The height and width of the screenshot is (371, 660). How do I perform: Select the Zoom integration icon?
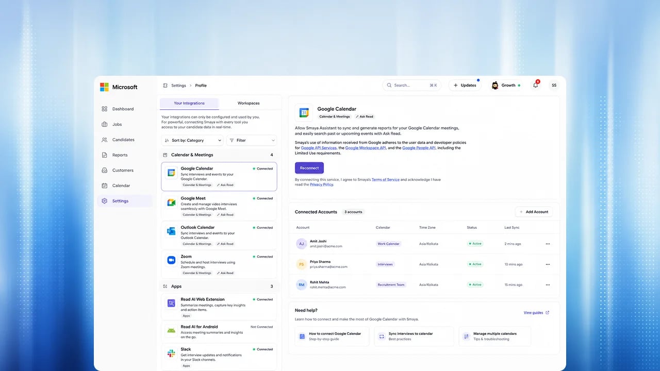coord(171,260)
